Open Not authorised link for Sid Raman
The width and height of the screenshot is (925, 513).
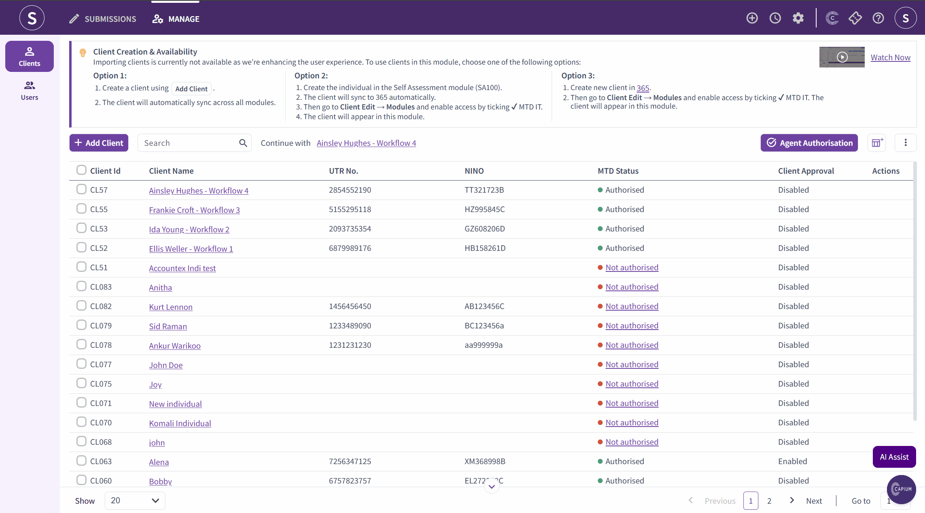pyautogui.click(x=632, y=326)
